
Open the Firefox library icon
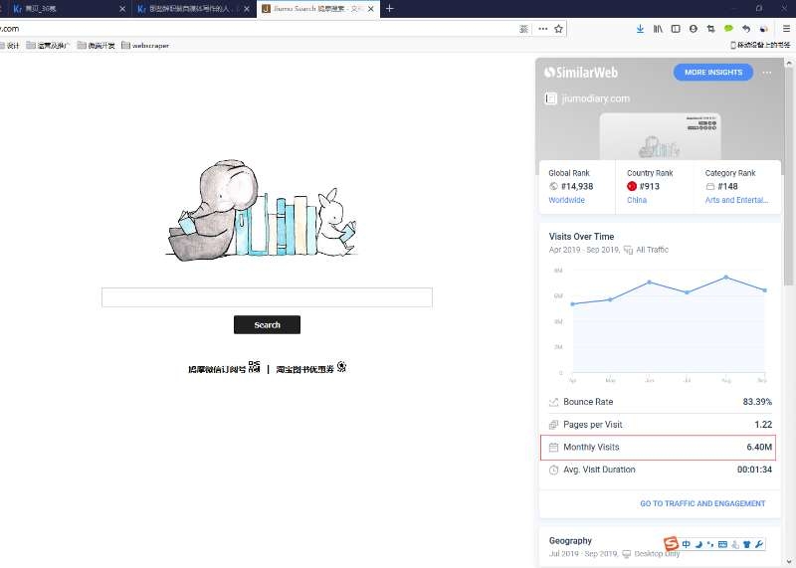[x=658, y=29]
